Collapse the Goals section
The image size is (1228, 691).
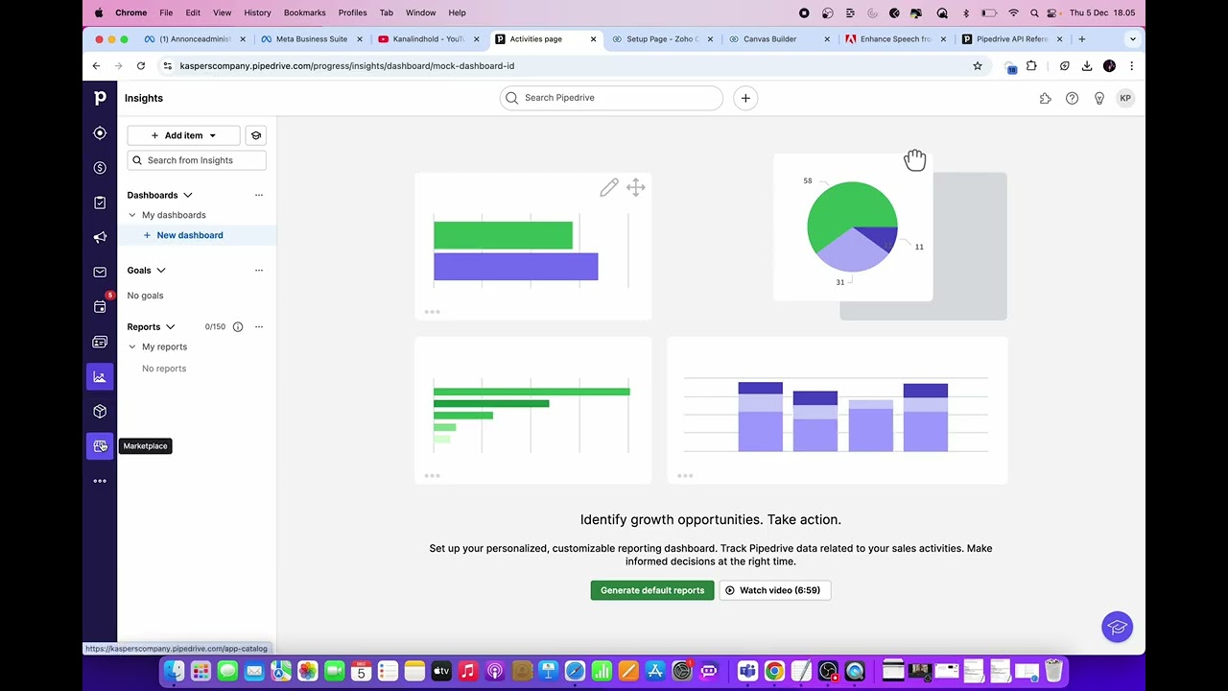pyautogui.click(x=161, y=271)
